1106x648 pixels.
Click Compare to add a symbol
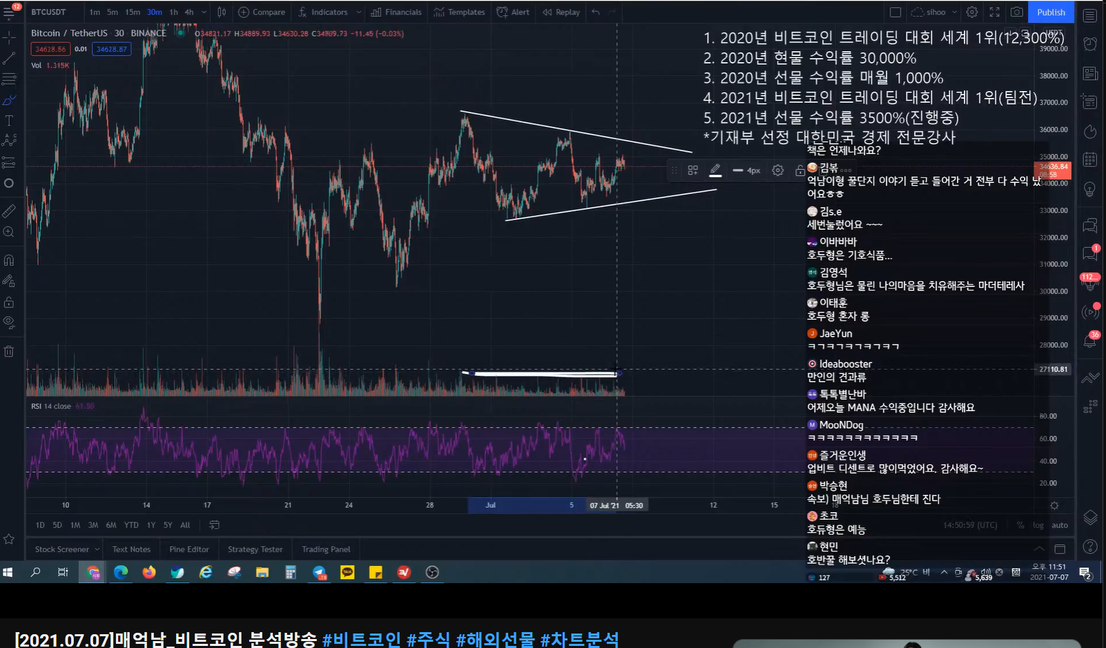262,12
